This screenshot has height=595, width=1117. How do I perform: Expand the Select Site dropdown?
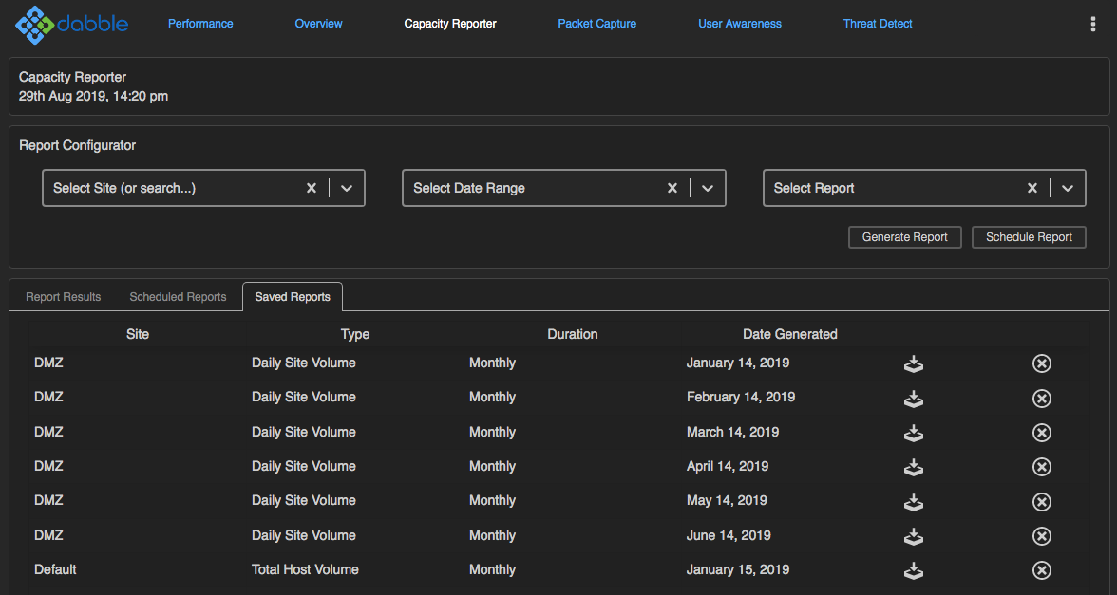(x=347, y=188)
